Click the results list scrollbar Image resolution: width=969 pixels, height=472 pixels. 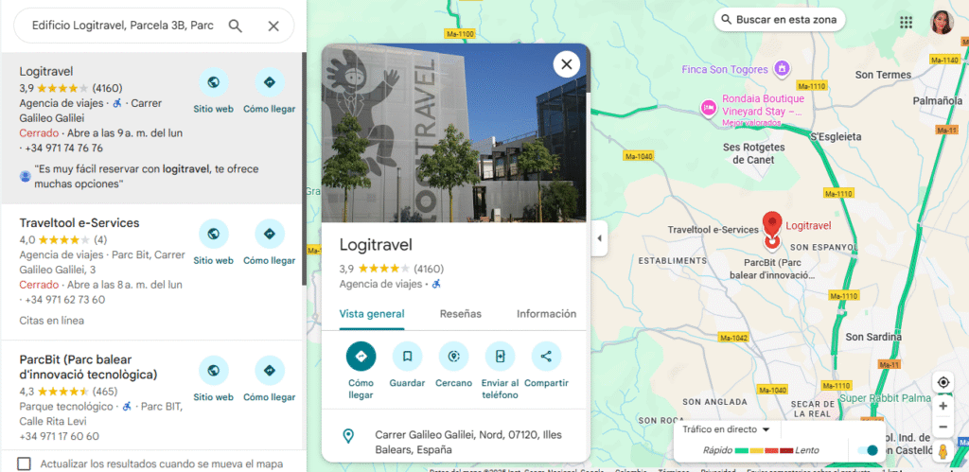[x=304, y=168]
